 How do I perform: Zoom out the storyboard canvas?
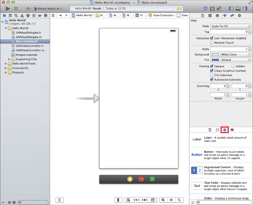(x=163, y=200)
